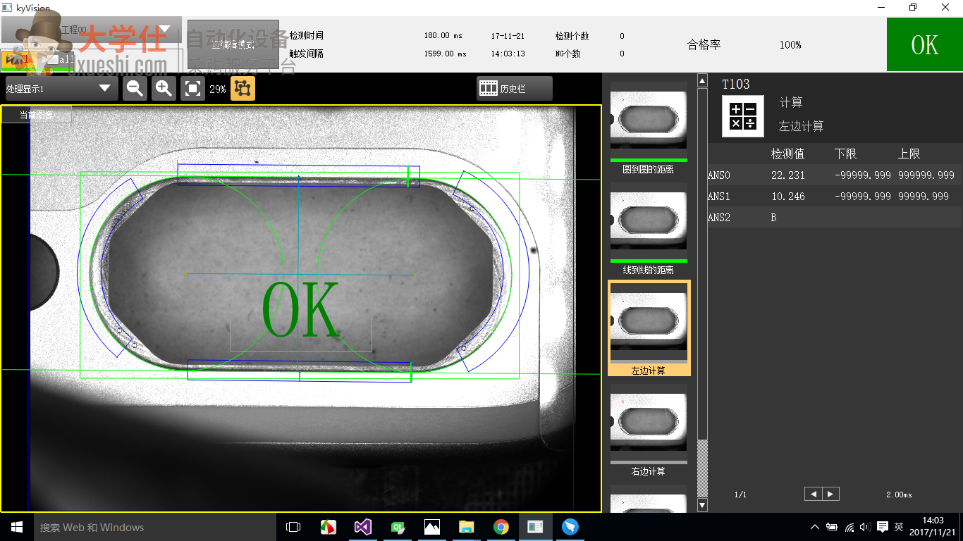Click the ANS0 lower limit -99999.999
The image size is (963, 541).
click(x=862, y=175)
